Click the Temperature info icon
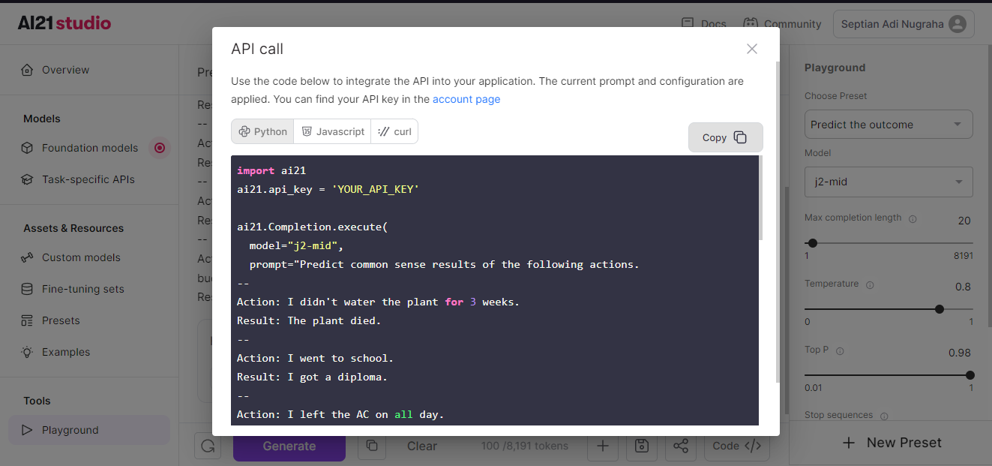Image resolution: width=992 pixels, height=466 pixels. pos(870,285)
